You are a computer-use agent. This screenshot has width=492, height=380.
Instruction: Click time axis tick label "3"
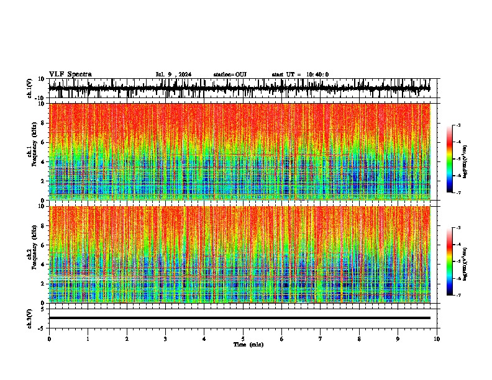tap(165, 339)
